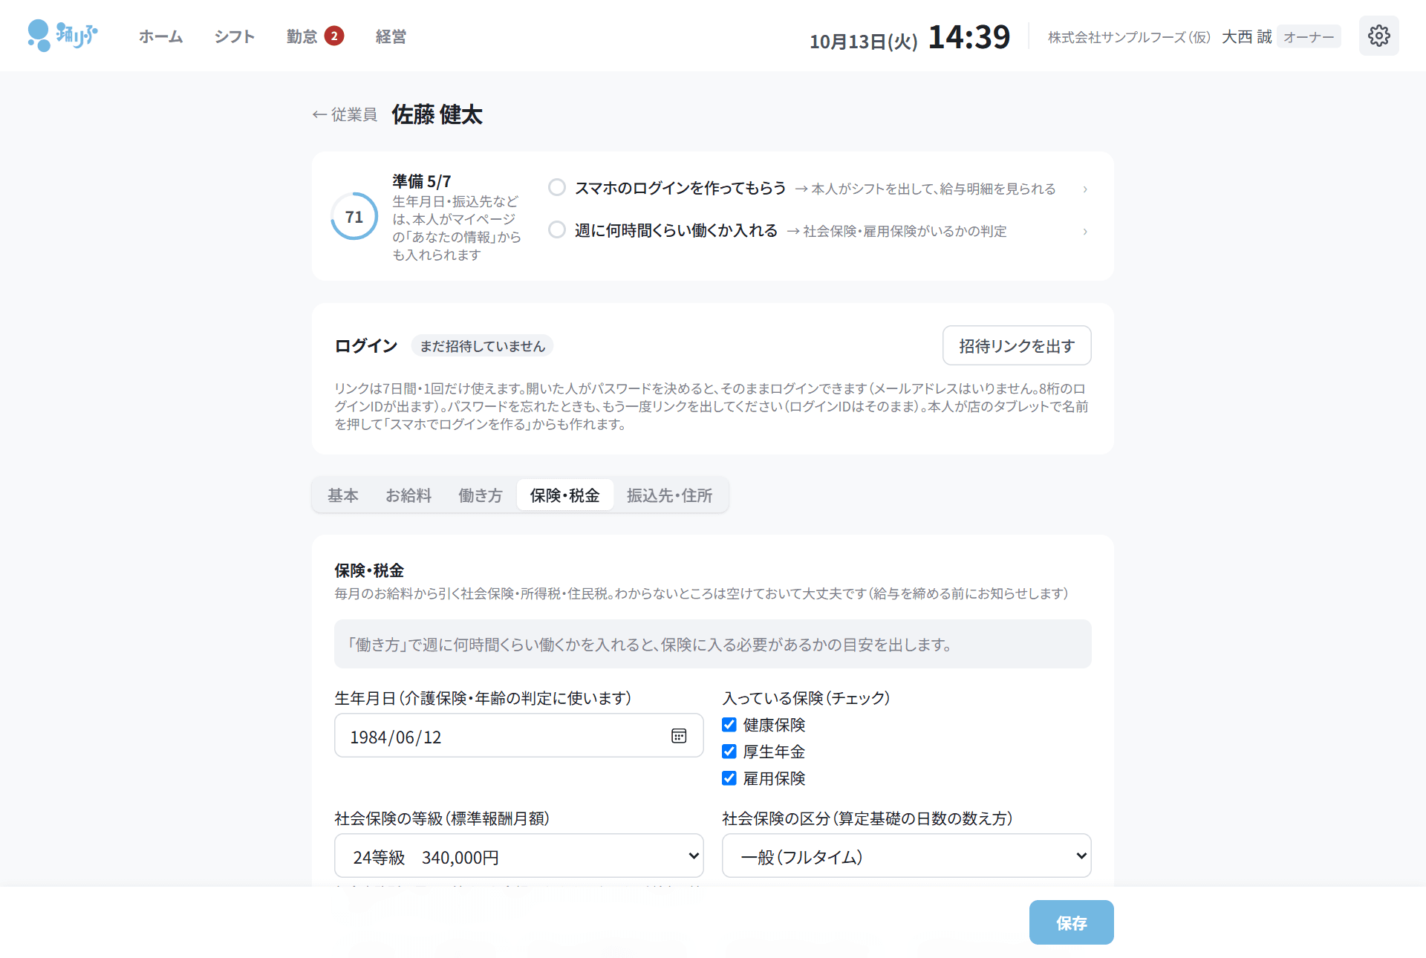Open the calendar picker icon in birthdate field

pyautogui.click(x=679, y=736)
